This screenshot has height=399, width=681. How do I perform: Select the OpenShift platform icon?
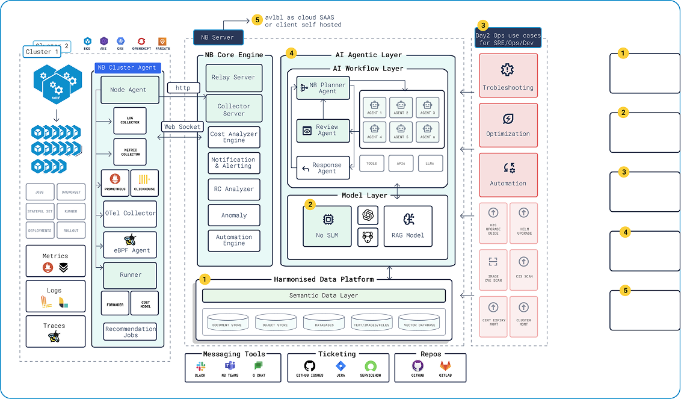click(141, 42)
